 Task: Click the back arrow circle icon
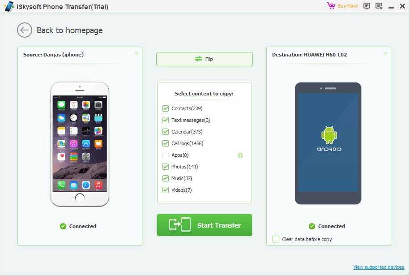tap(25, 30)
